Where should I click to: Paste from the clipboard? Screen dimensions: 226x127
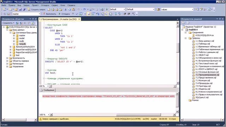[73, 10]
